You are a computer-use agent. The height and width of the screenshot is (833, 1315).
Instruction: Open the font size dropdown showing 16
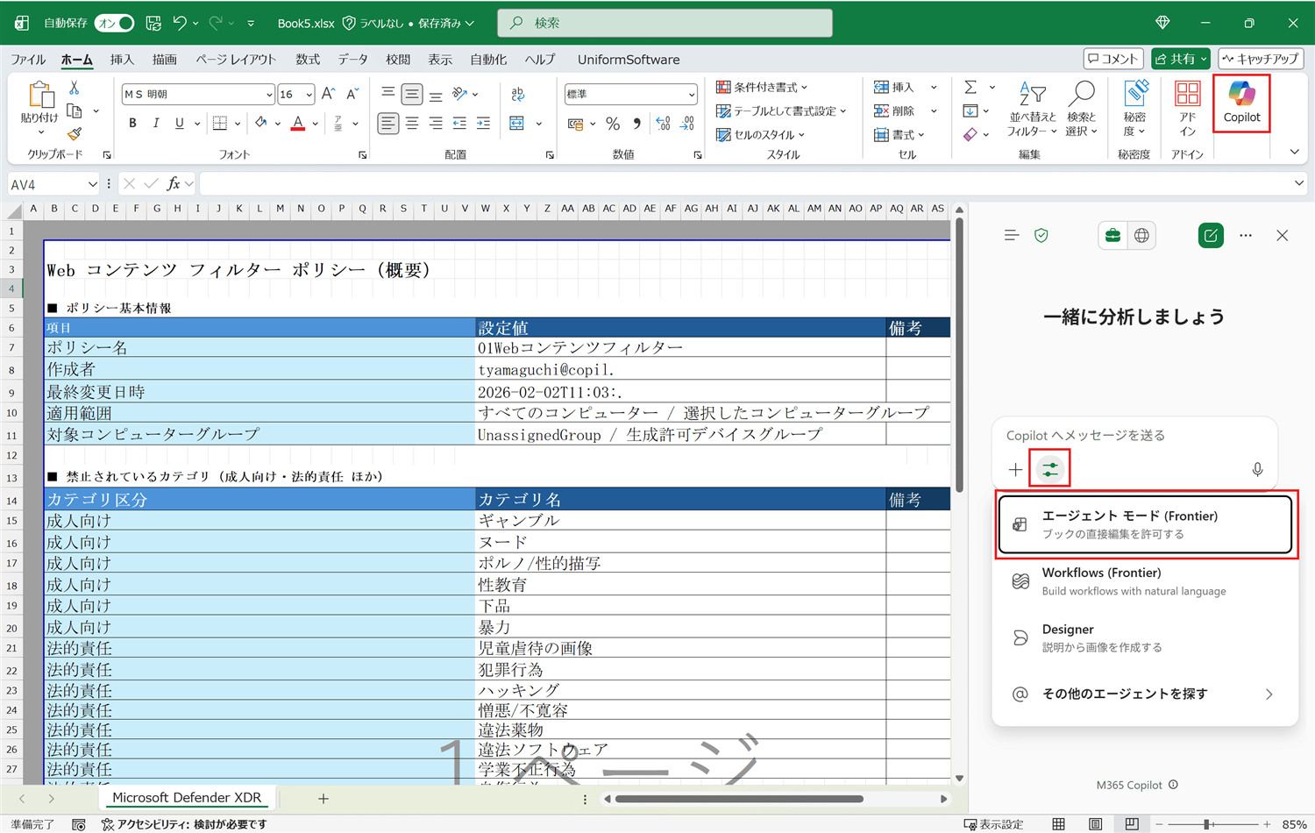(x=309, y=95)
